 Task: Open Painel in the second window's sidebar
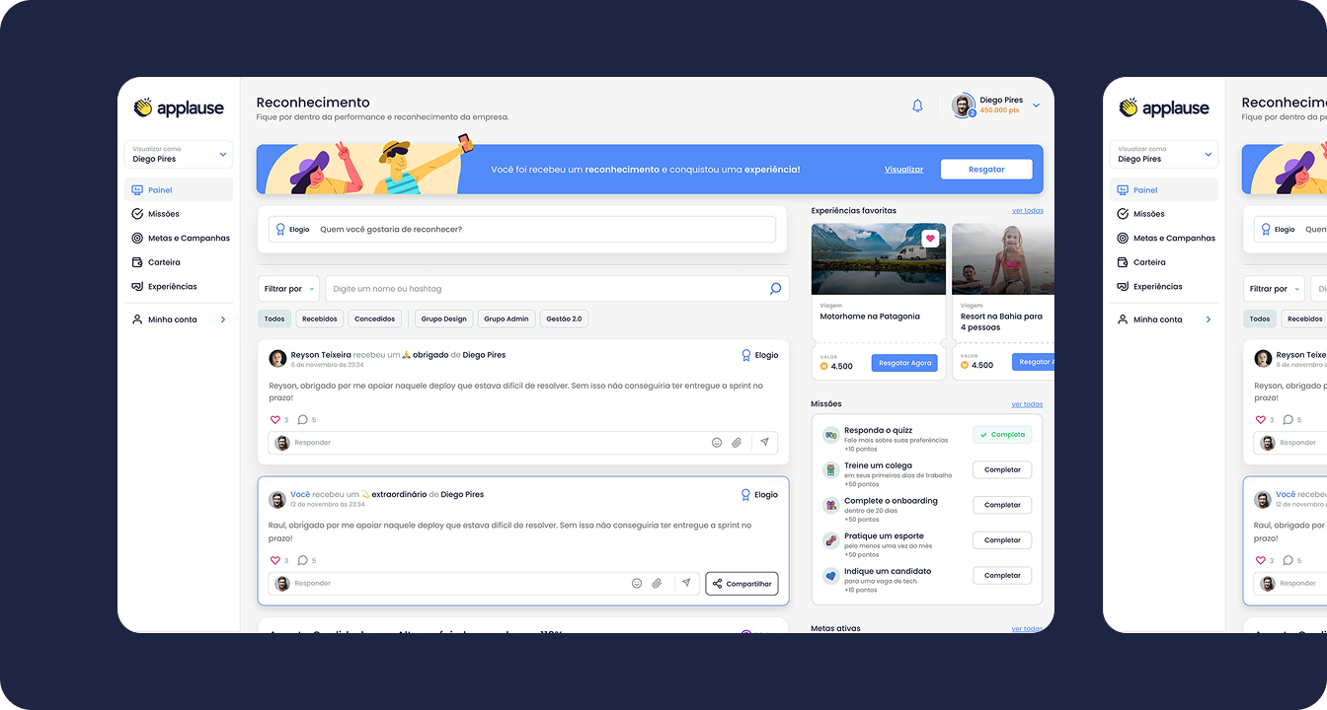[1164, 189]
